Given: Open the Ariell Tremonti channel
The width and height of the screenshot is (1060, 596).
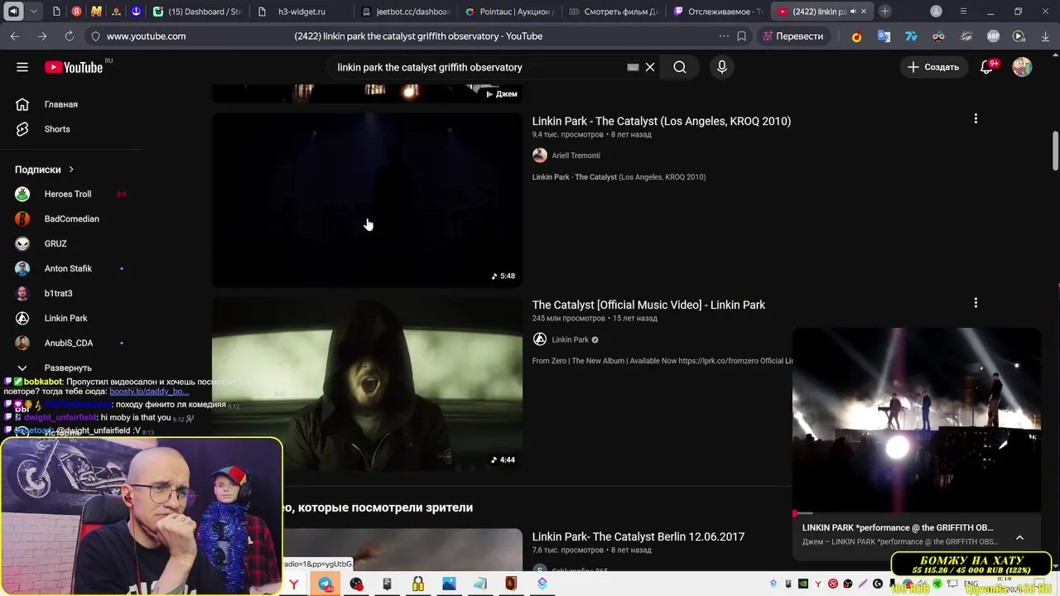Looking at the screenshot, I should click(576, 156).
